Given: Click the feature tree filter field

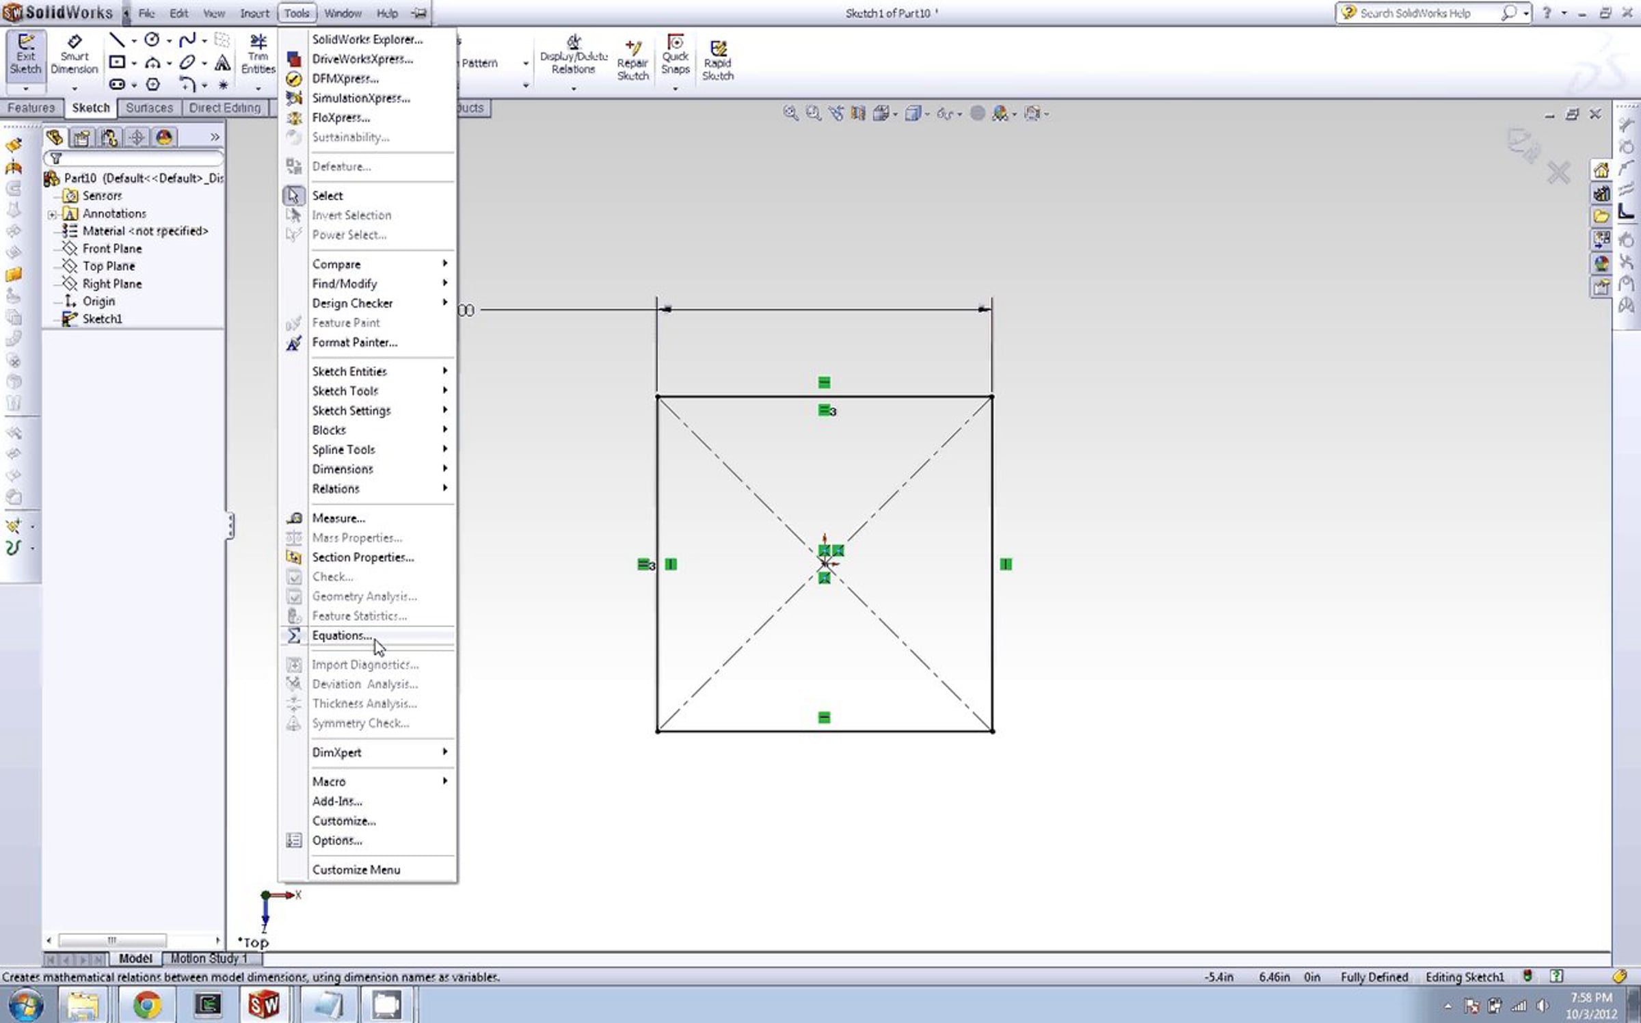Looking at the screenshot, I should coord(134,159).
